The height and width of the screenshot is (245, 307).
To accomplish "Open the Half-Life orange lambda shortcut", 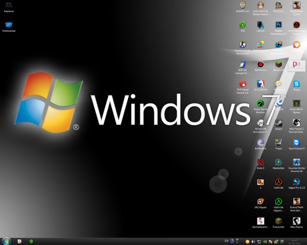I will [x=279, y=184].
